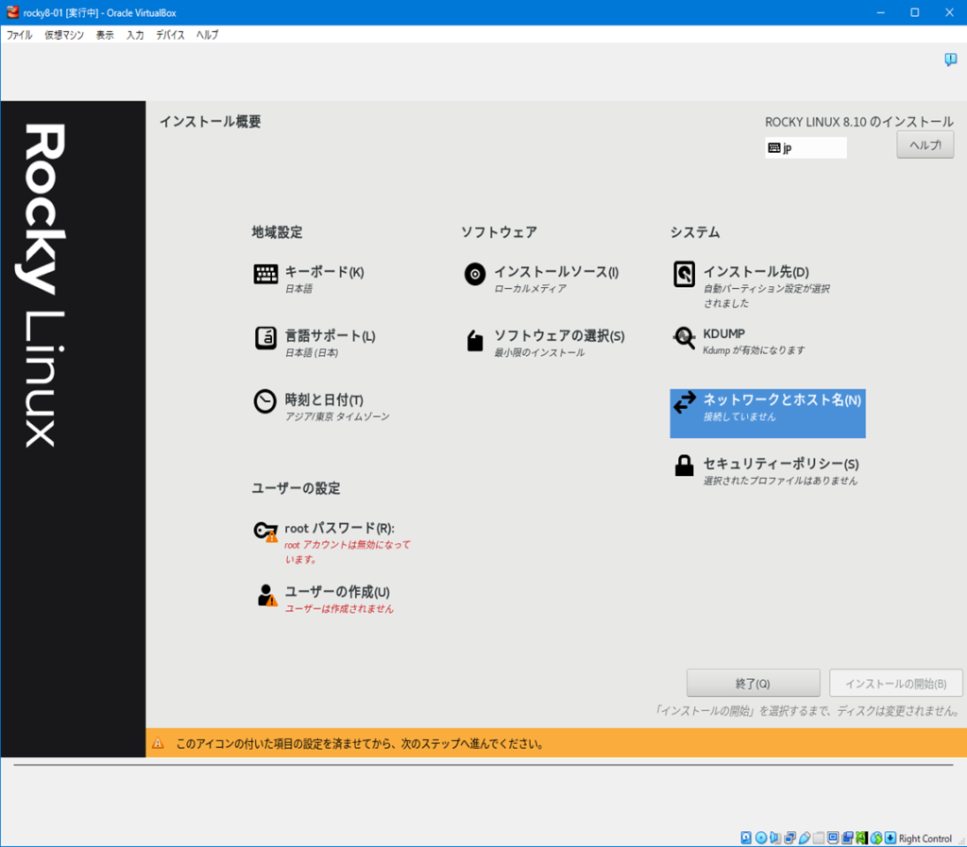The height and width of the screenshot is (847, 967).
Task: Open keyboard settings icon
Action: click(x=265, y=274)
